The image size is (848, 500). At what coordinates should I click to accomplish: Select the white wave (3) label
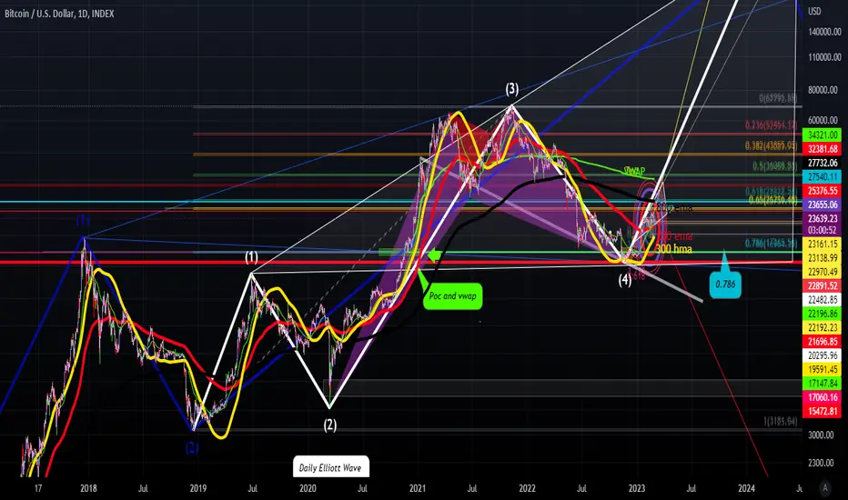click(x=511, y=89)
